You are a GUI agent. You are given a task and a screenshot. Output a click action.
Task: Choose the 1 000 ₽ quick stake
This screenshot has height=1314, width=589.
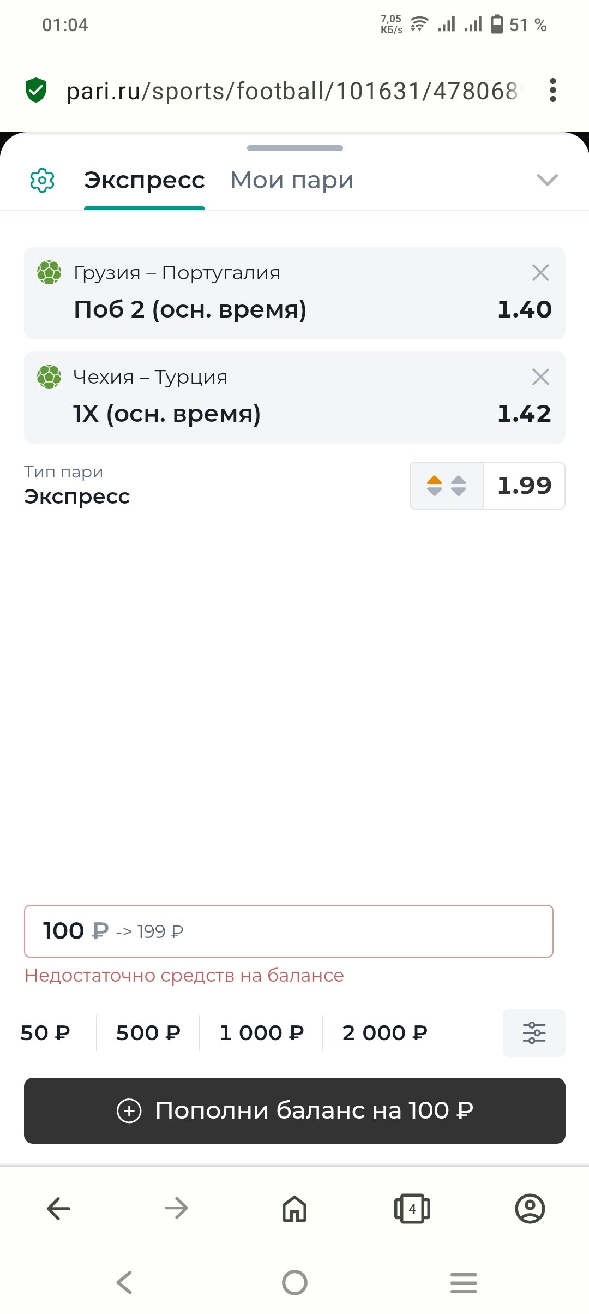pyautogui.click(x=261, y=1032)
